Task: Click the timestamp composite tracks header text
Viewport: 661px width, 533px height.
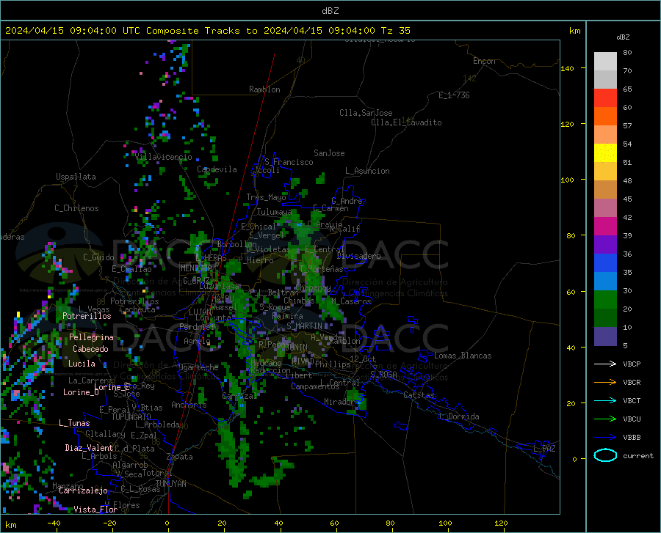Action: tap(207, 31)
